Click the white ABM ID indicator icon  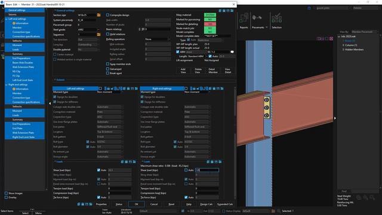coord(232,52)
